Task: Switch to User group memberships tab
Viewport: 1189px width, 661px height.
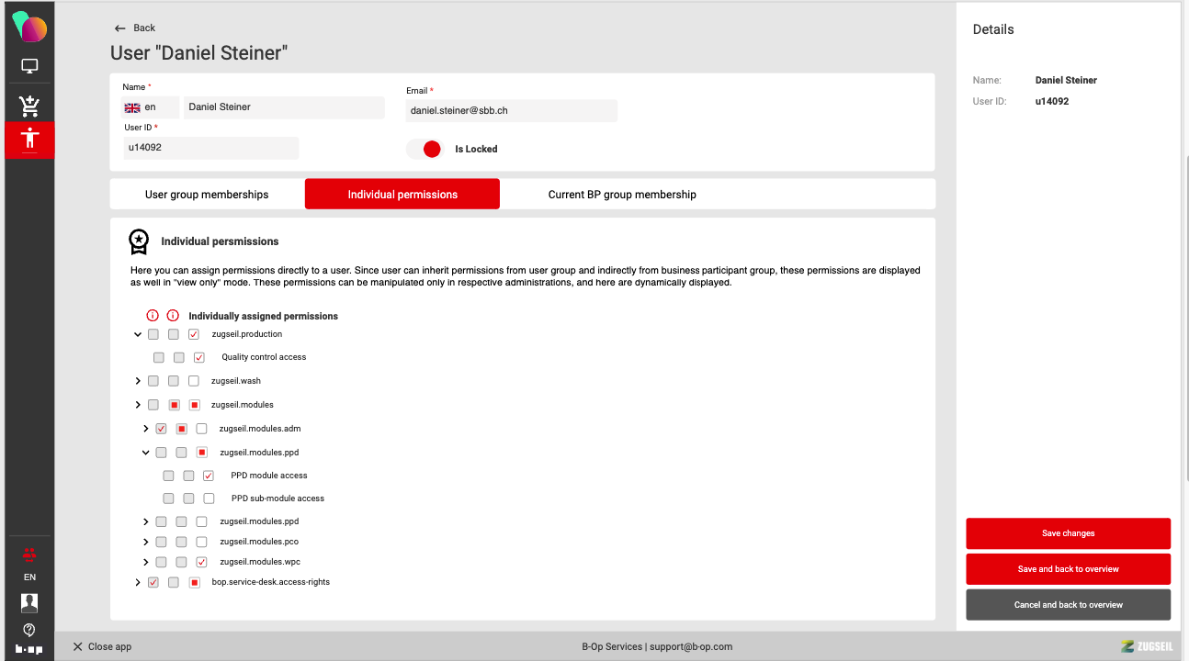Action: pos(207,195)
